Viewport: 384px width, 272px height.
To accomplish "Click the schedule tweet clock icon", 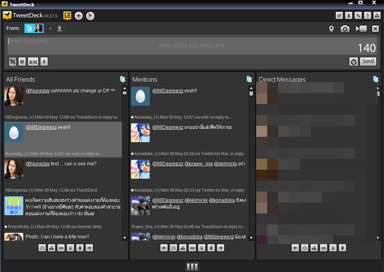I will coord(354,62).
